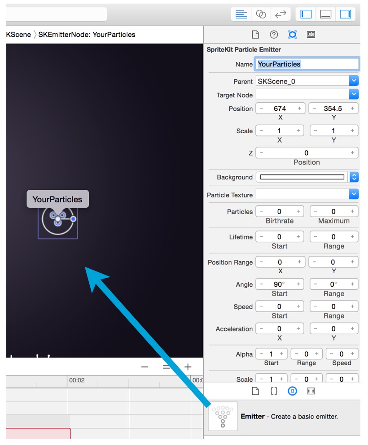Image resolution: width=368 pixels, height=445 pixels.
Task: Show the Code Snippet library
Action: coord(274,391)
